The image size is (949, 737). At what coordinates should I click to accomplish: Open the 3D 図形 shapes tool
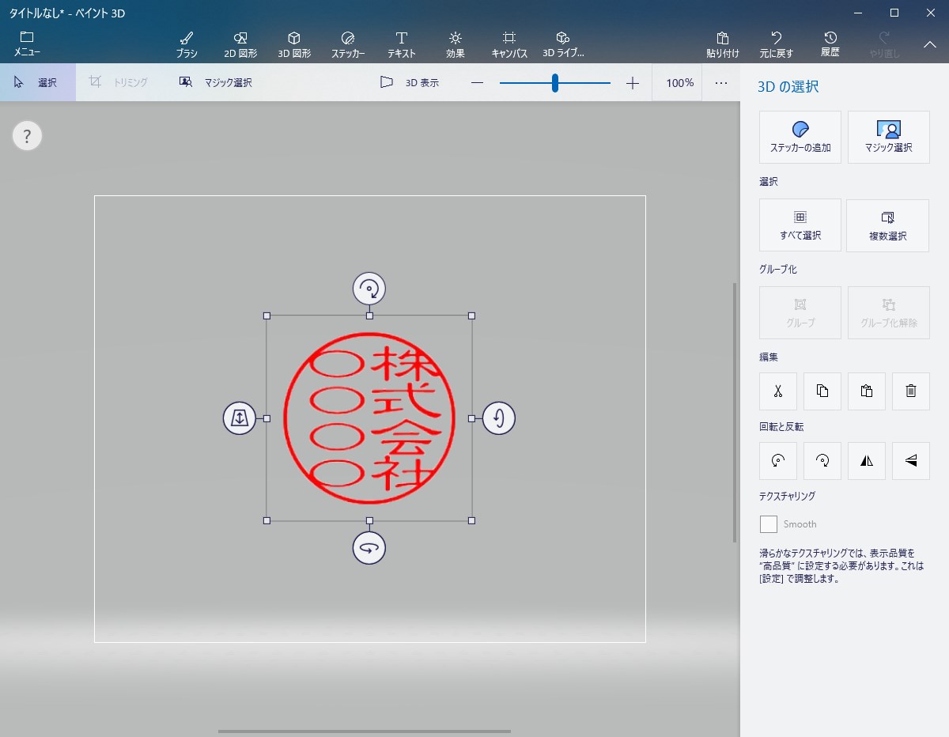(294, 44)
